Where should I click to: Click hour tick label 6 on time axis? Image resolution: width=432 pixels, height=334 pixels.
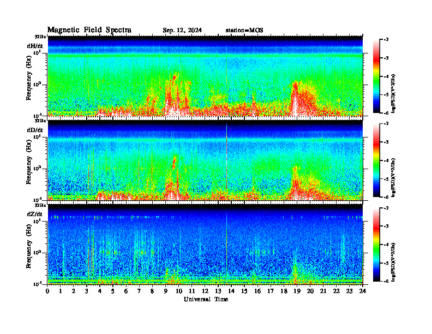(x=126, y=291)
